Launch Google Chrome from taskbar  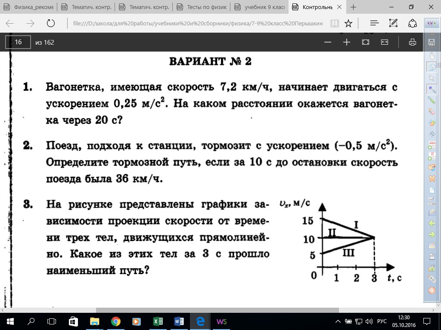[x=115, y=321]
